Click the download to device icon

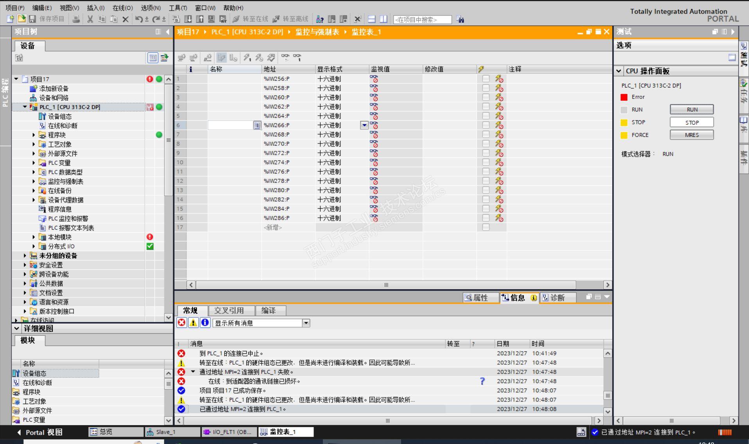coord(188,19)
